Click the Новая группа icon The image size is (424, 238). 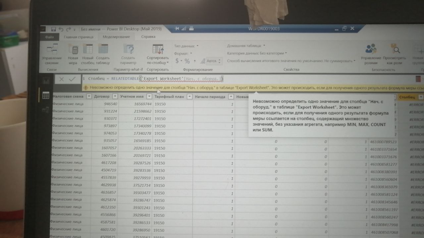pyautogui.click(x=420, y=50)
